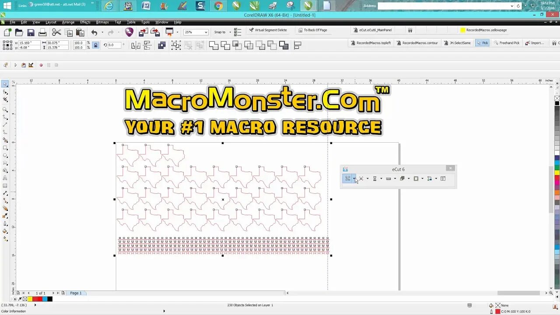Click the New document icon
This screenshot has width=560, height=315.
coord(7,32)
